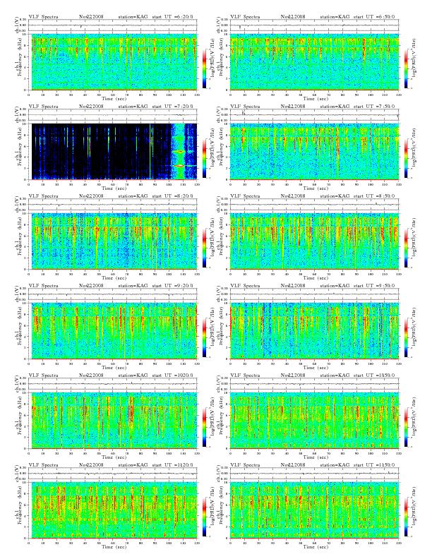Select the spectrogram starting UT 9:50:0
The height and width of the screenshot is (559, 432).
click(315, 331)
